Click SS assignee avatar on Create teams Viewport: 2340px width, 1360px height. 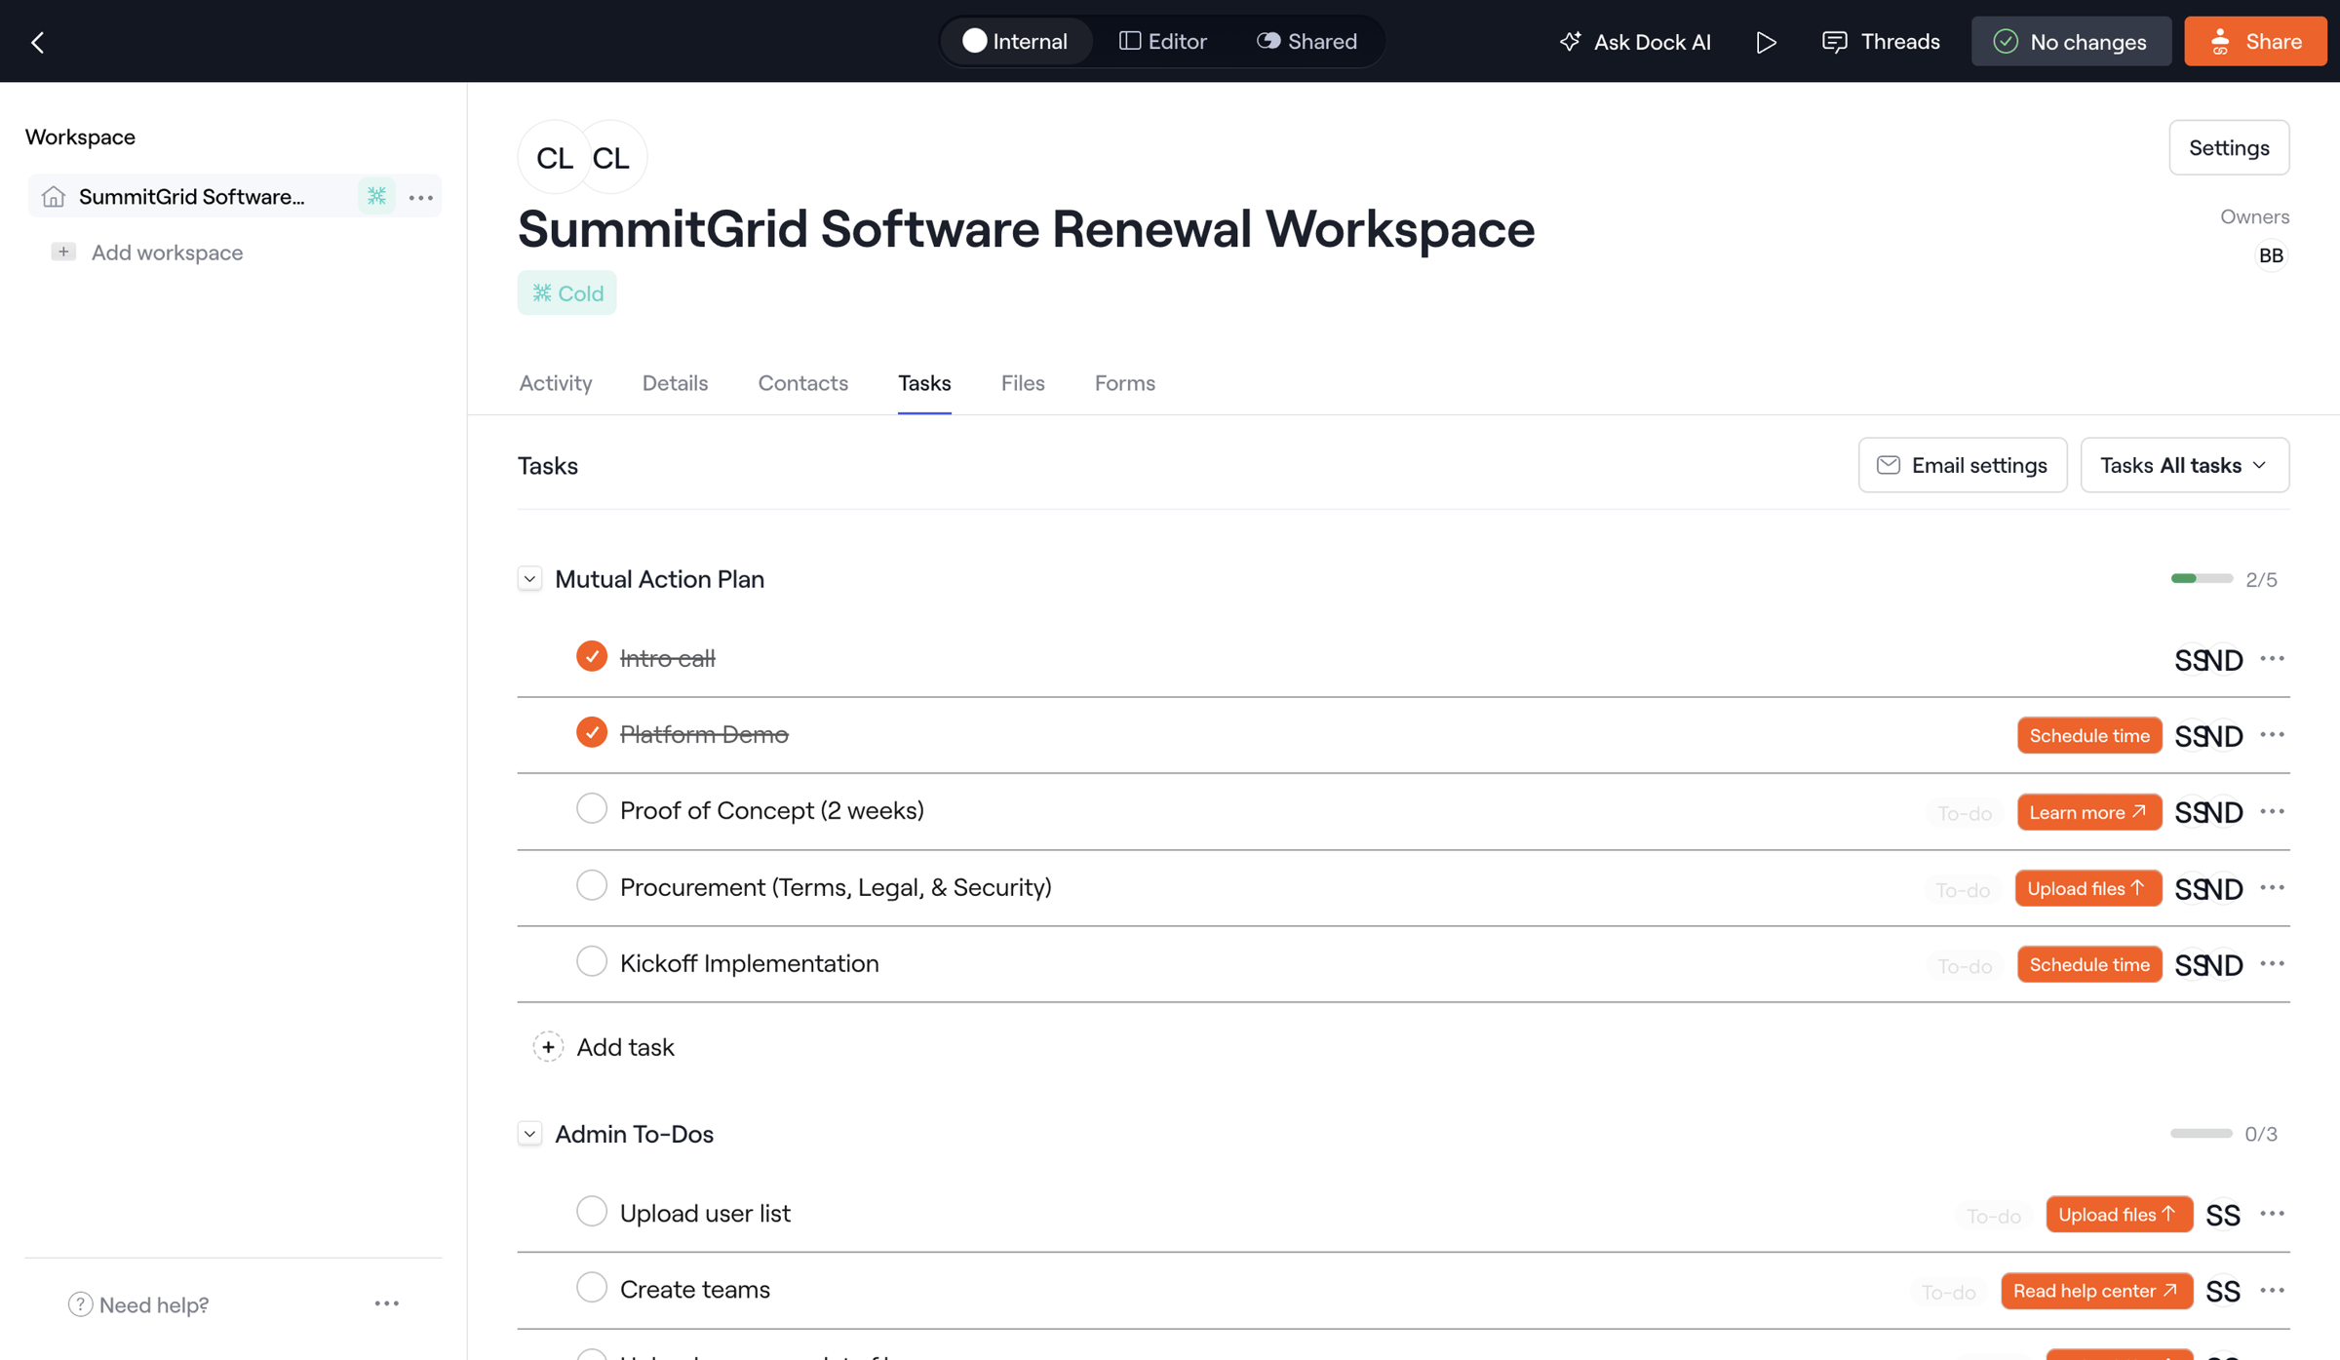tap(2223, 1291)
